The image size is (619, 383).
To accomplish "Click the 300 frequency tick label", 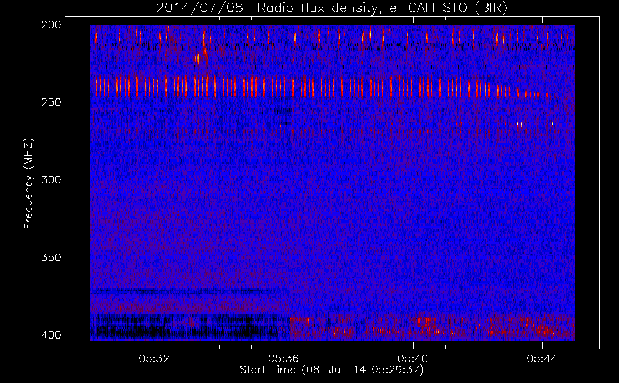I will pos(51,180).
